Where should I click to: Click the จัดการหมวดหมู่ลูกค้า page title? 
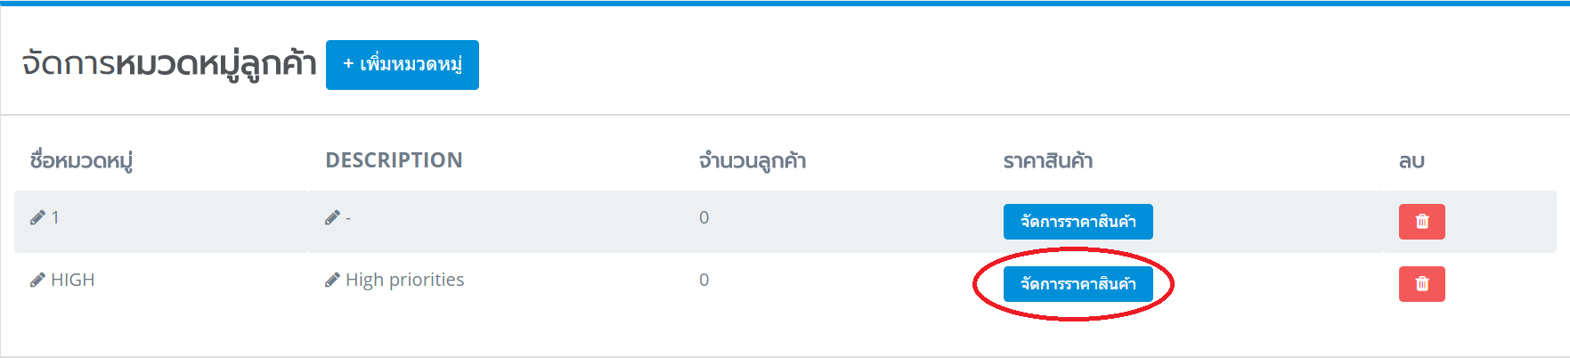169,64
